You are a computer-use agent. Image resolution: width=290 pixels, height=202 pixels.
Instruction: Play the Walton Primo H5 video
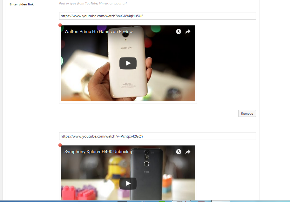pos(128,63)
